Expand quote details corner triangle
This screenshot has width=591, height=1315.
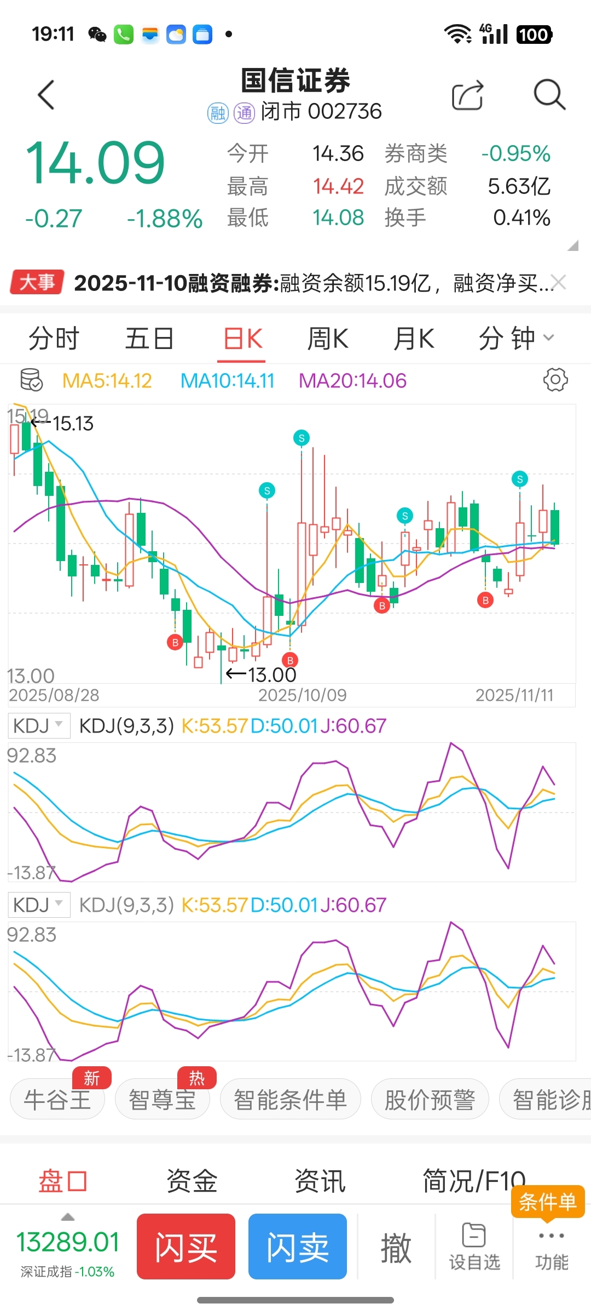click(x=573, y=245)
